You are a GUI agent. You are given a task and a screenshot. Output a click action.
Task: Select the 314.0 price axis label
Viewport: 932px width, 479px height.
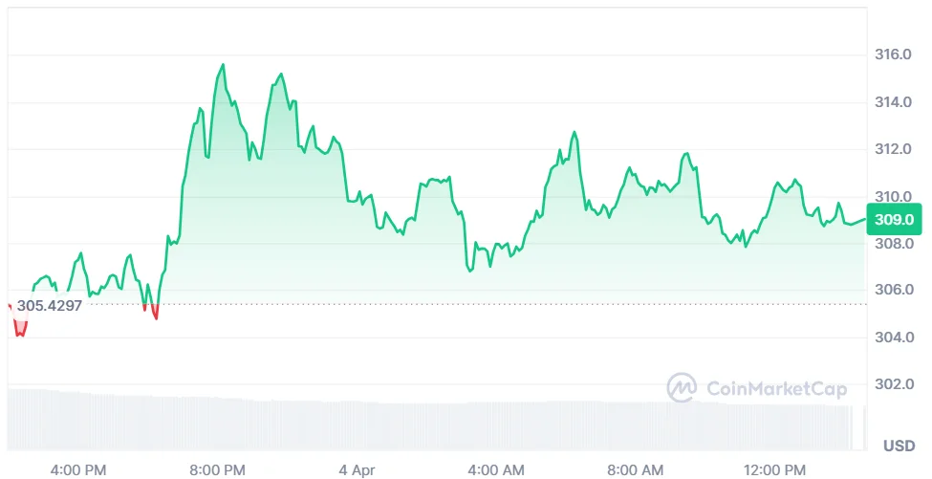(894, 102)
